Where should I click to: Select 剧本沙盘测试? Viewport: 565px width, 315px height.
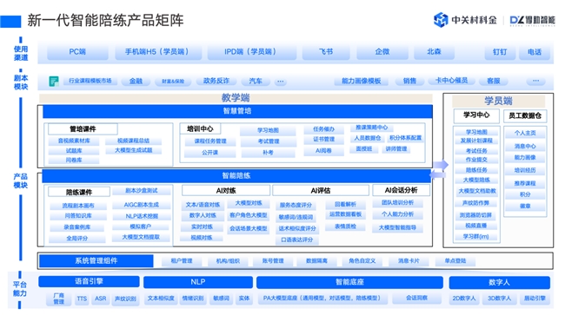click(x=141, y=191)
